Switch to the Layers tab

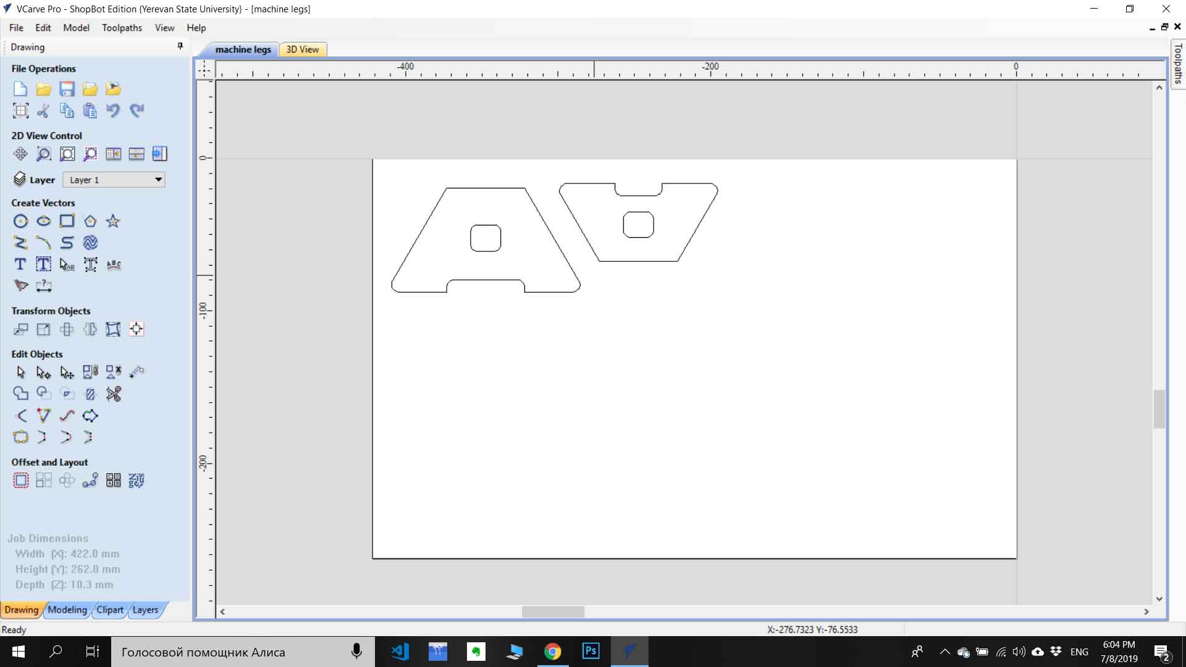coord(145,610)
